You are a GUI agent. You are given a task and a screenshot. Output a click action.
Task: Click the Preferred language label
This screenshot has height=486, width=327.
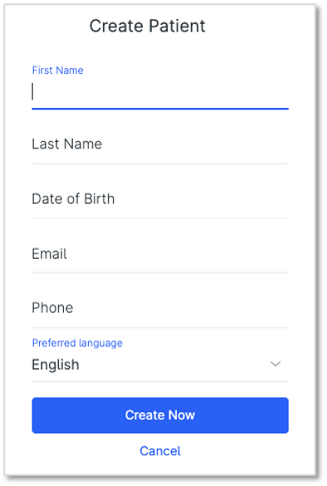coord(77,343)
